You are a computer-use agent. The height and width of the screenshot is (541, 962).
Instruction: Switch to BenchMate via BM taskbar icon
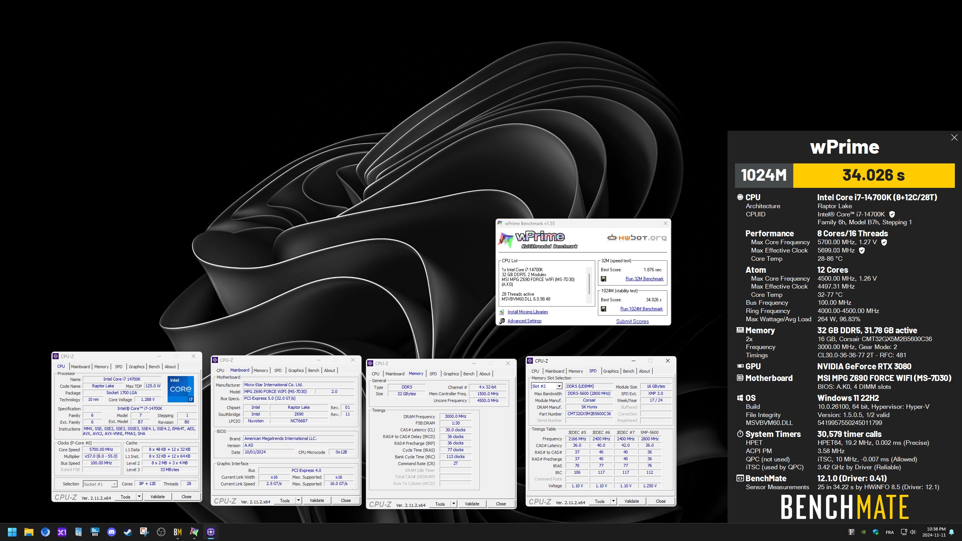(x=178, y=532)
